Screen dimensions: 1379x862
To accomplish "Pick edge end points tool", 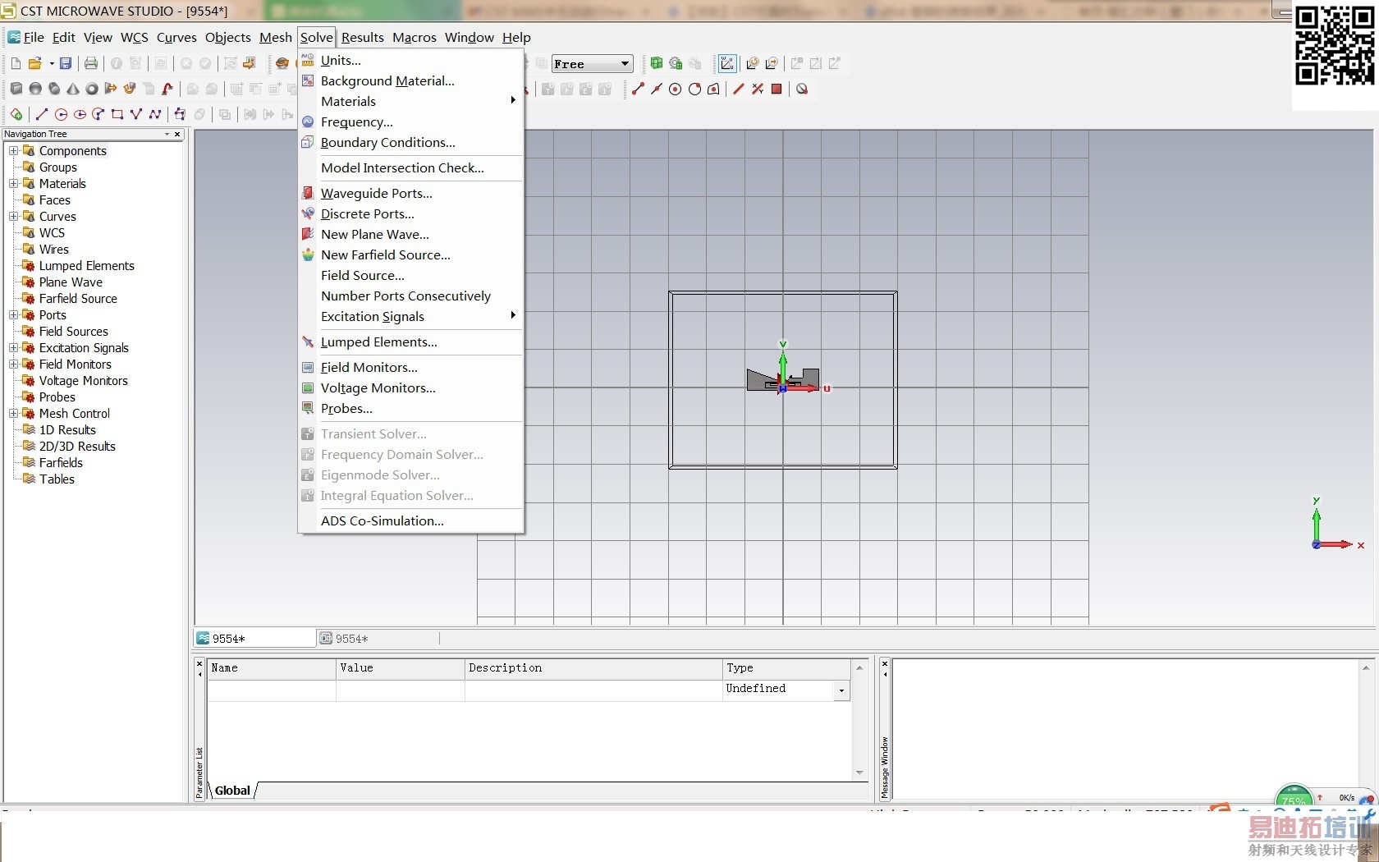I will (x=638, y=89).
